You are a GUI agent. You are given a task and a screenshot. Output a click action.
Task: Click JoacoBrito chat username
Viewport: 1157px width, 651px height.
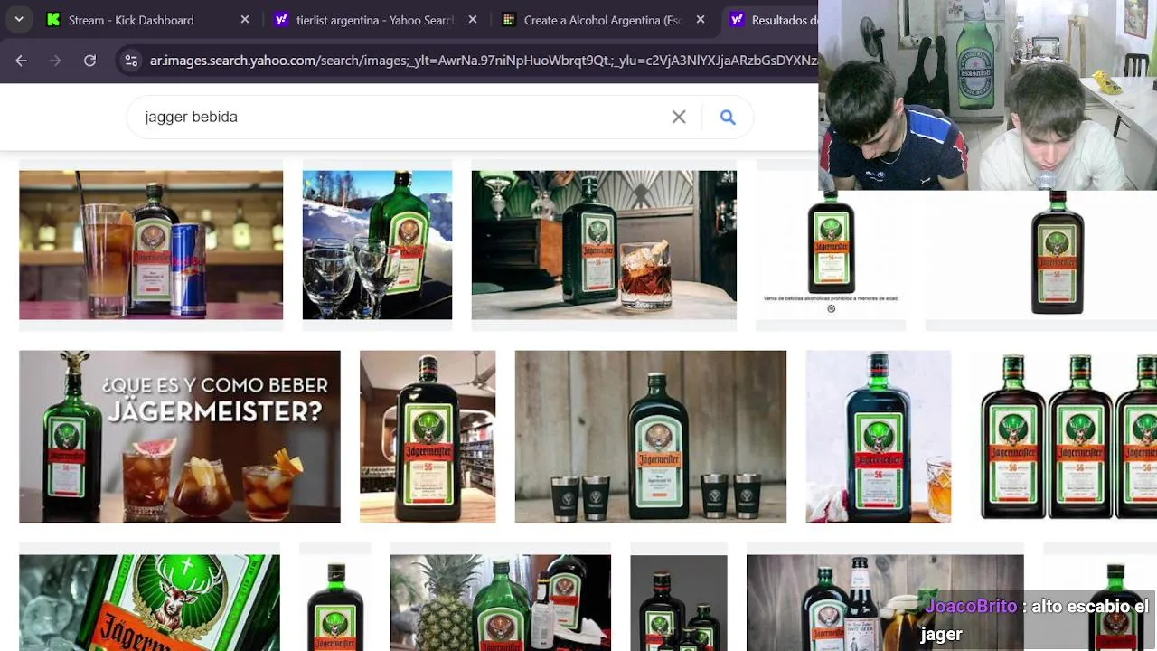(x=971, y=607)
